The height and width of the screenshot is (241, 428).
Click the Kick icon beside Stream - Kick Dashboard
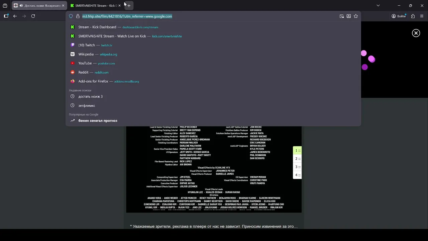tap(73, 27)
